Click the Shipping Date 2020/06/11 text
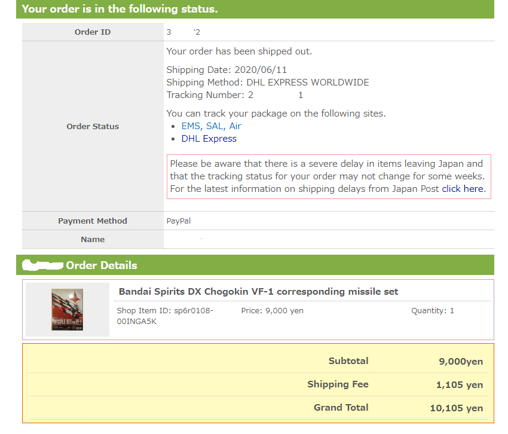This screenshot has height=434, width=508. 227,70
